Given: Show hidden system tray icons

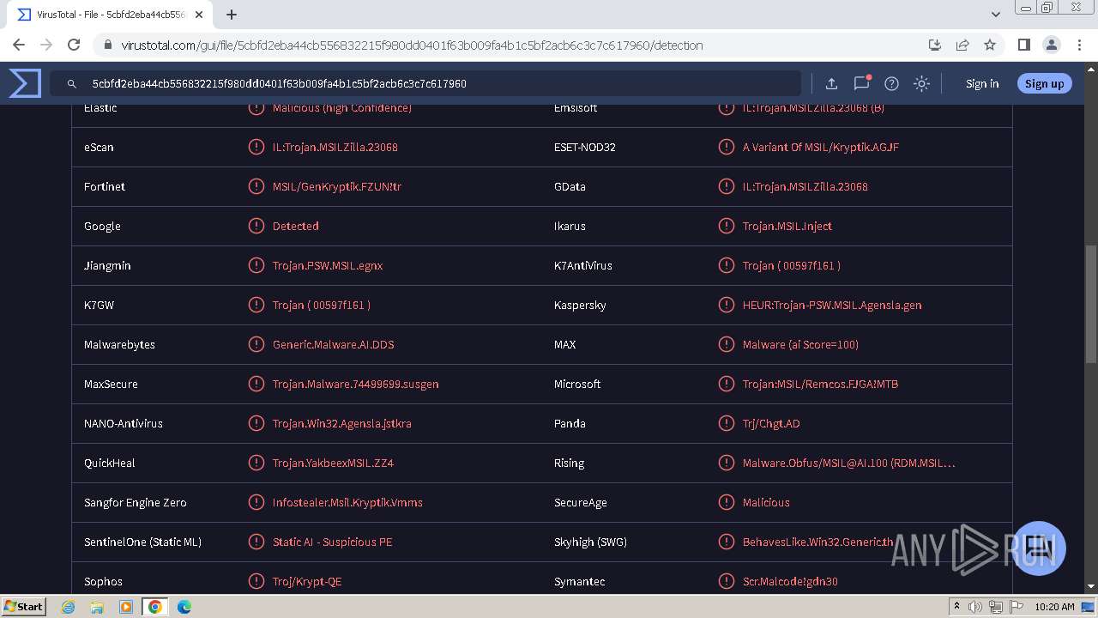Looking at the screenshot, I should coord(956,607).
